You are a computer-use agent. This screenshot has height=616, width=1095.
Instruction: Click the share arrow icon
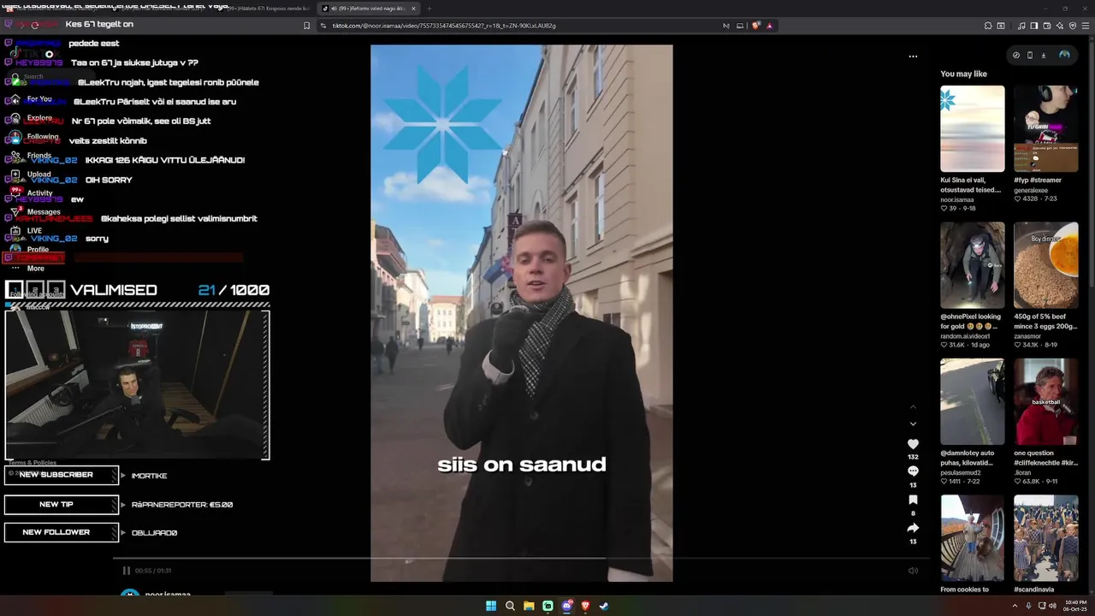[x=913, y=528]
